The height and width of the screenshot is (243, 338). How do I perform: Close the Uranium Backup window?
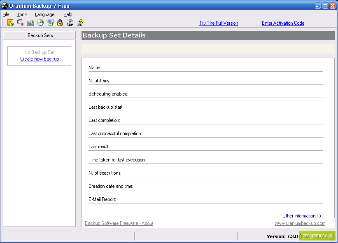333,6
